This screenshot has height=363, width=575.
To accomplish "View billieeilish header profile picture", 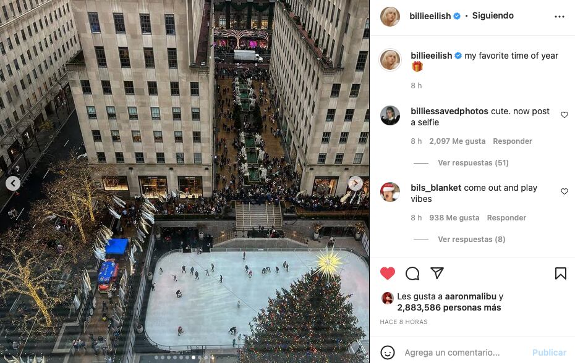I will [x=390, y=17].
